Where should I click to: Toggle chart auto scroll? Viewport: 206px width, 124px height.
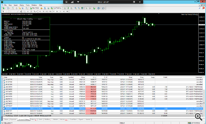pos(87,8)
